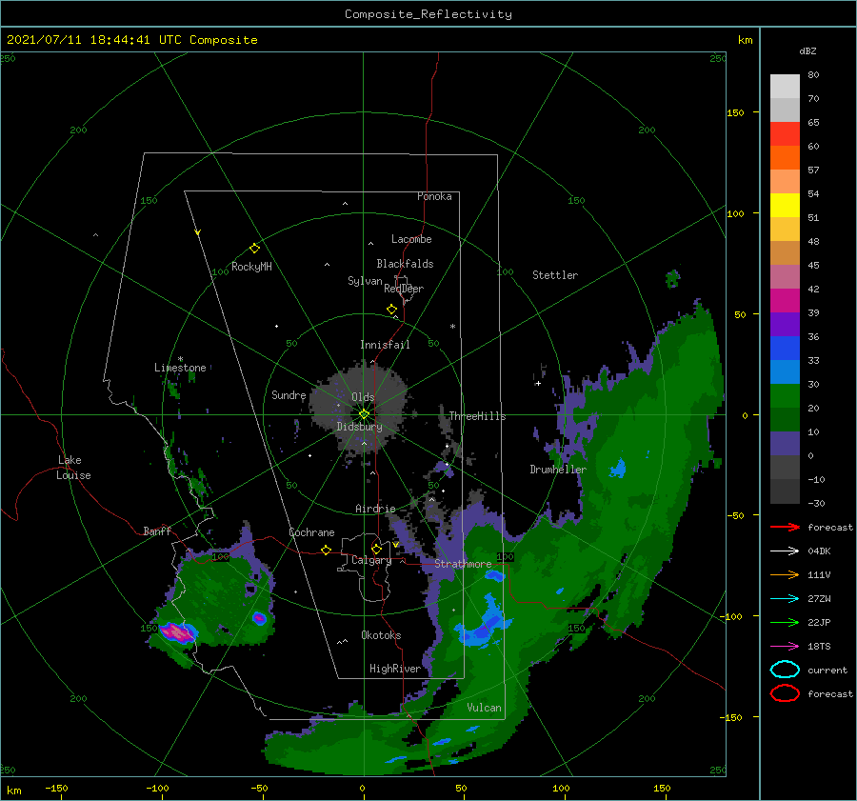Image resolution: width=857 pixels, height=801 pixels.
Task: Click the yellow diamond marker near RockyMH
Action: click(x=254, y=249)
